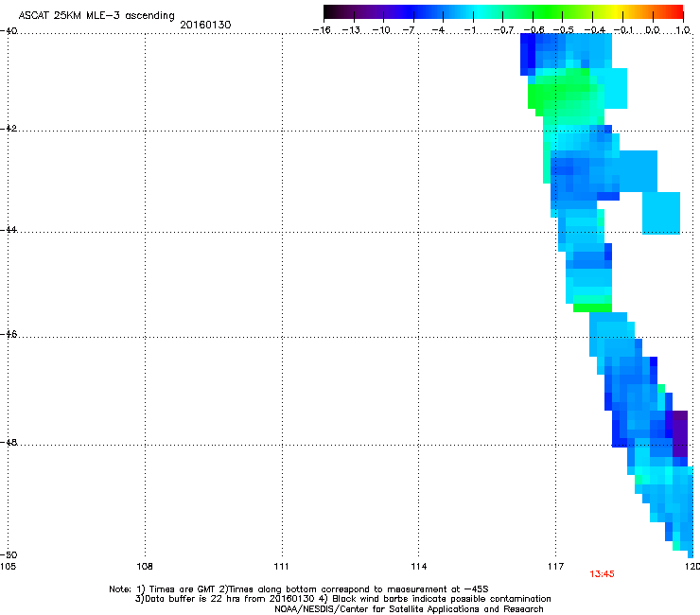Click the longitude axis label 105
This screenshot has height=615, width=700.
point(8,567)
